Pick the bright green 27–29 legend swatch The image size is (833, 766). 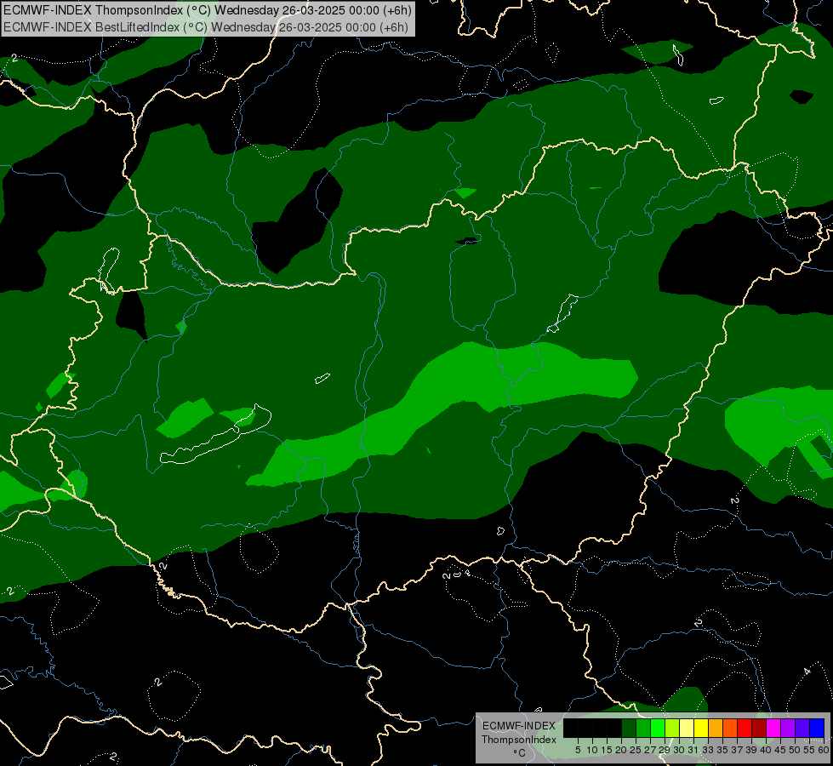pyautogui.click(x=658, y=728)
